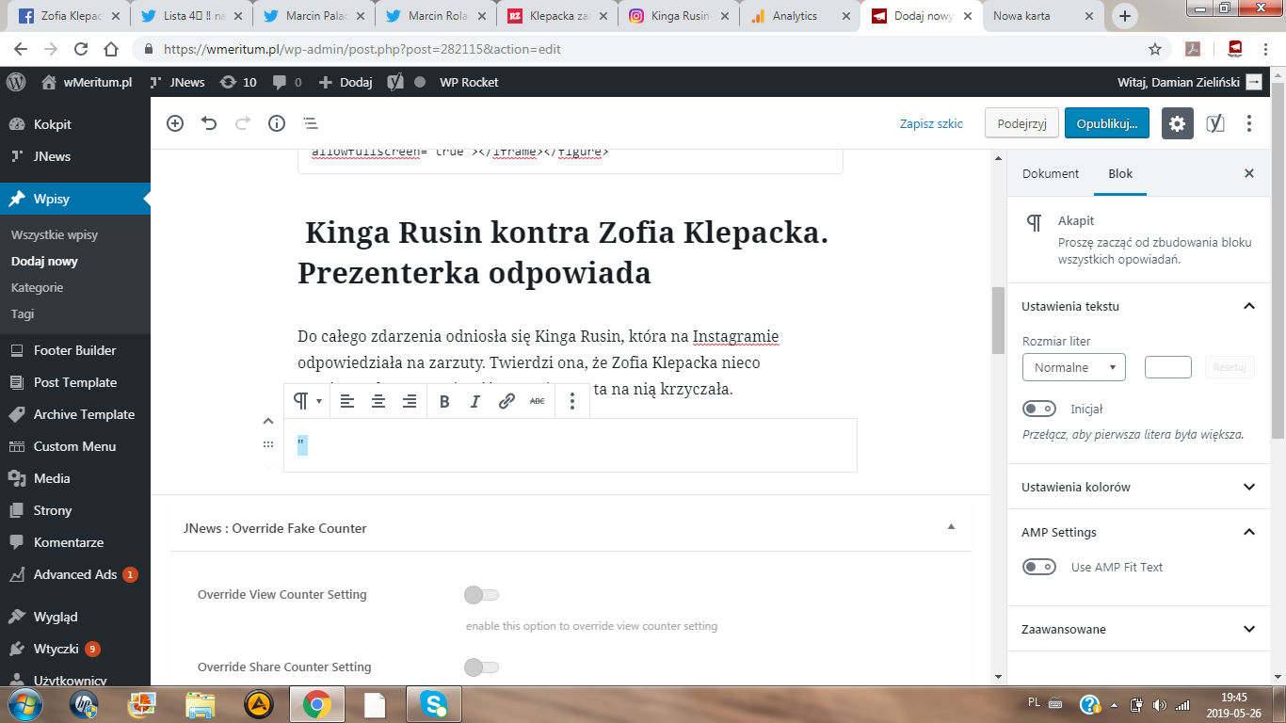Center-align the paragraph text
Viewport: 1286px width, 723px height.
378,401
